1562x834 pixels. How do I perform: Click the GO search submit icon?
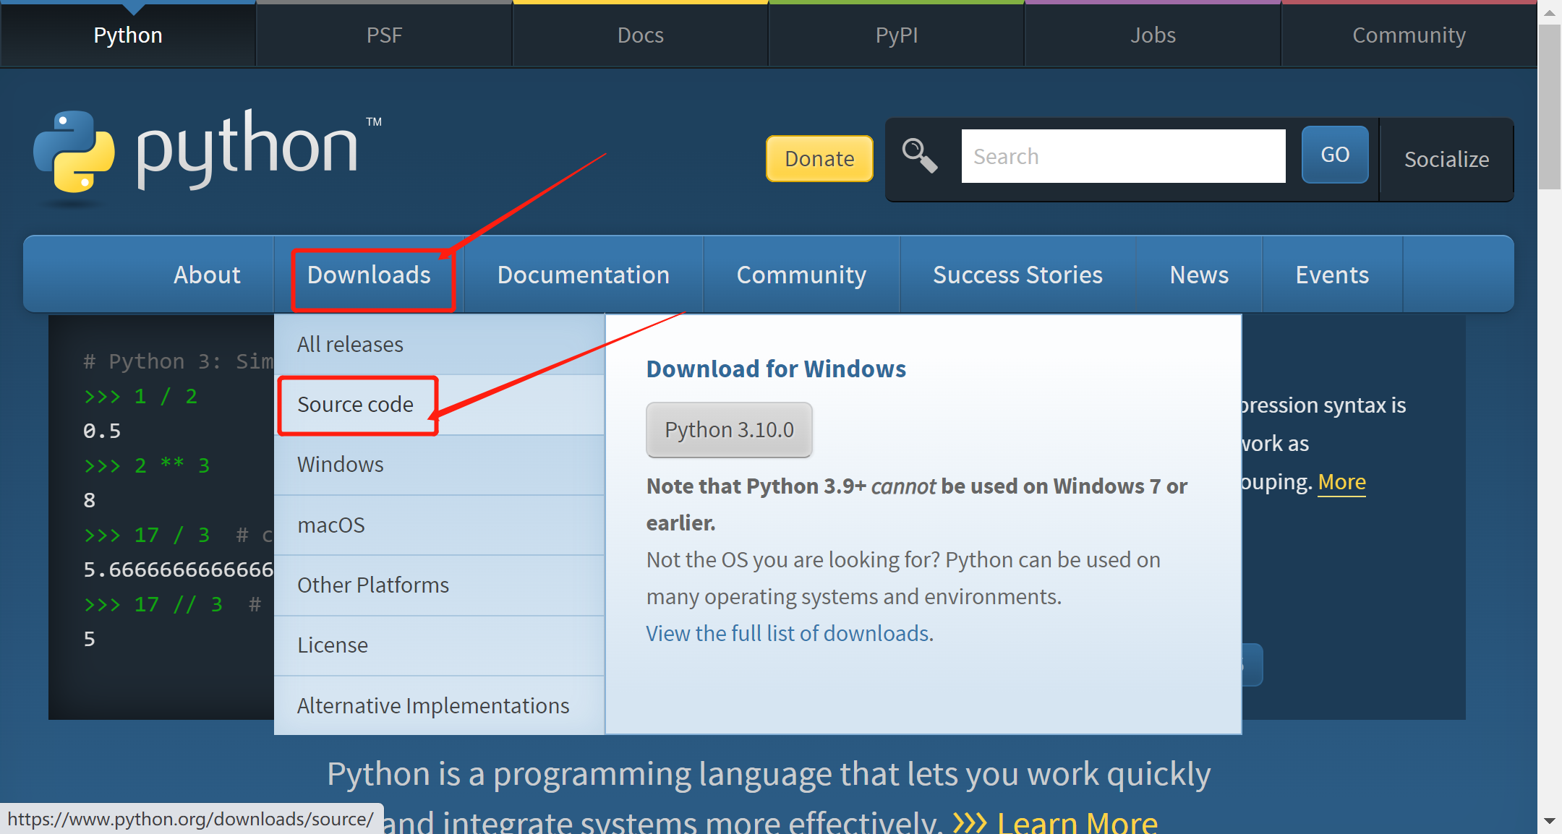point(1333,157)
